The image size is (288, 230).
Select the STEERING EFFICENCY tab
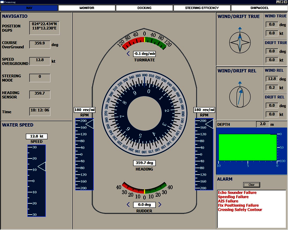click(202, 8)
